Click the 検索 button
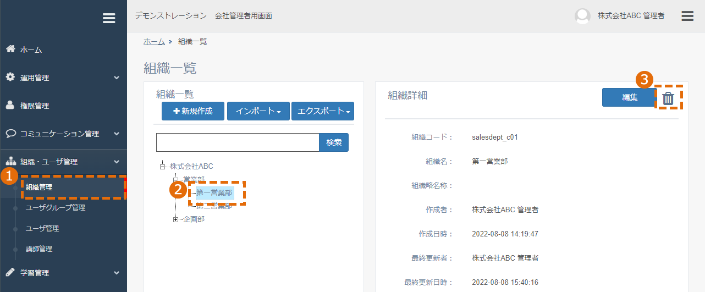Viewport: 705px width, 292px height. (334, 142)
